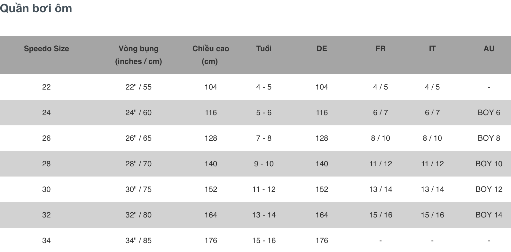Select the 'IT' column header

tap(432, 49)
